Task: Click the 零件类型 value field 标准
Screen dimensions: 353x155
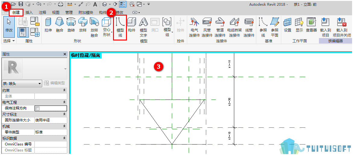Action: coord(51,132)
